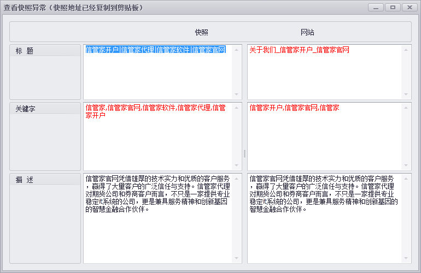Close the 查看快照异常 window

point(409,8)
